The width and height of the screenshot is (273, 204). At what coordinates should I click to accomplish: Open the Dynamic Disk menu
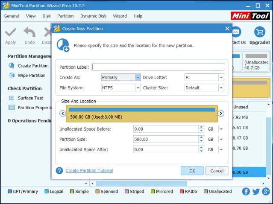(93, 16)
